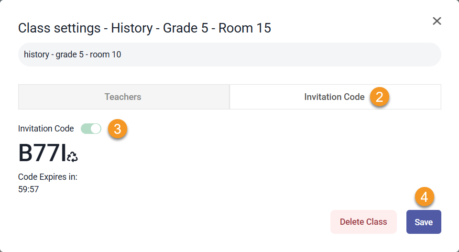
Task: Click the class name input field
Action: pos(229,55)
